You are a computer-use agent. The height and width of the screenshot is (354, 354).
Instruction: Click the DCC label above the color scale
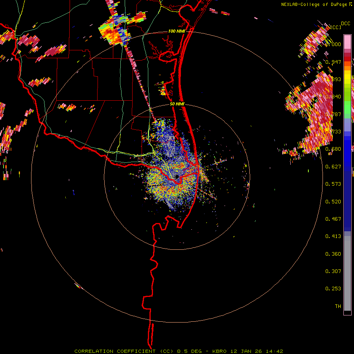coord(345,24)
